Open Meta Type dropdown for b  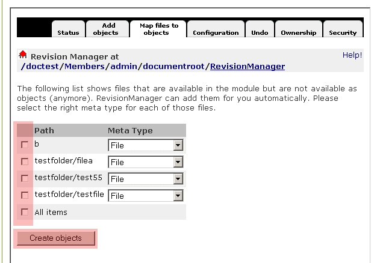point(145,145)
